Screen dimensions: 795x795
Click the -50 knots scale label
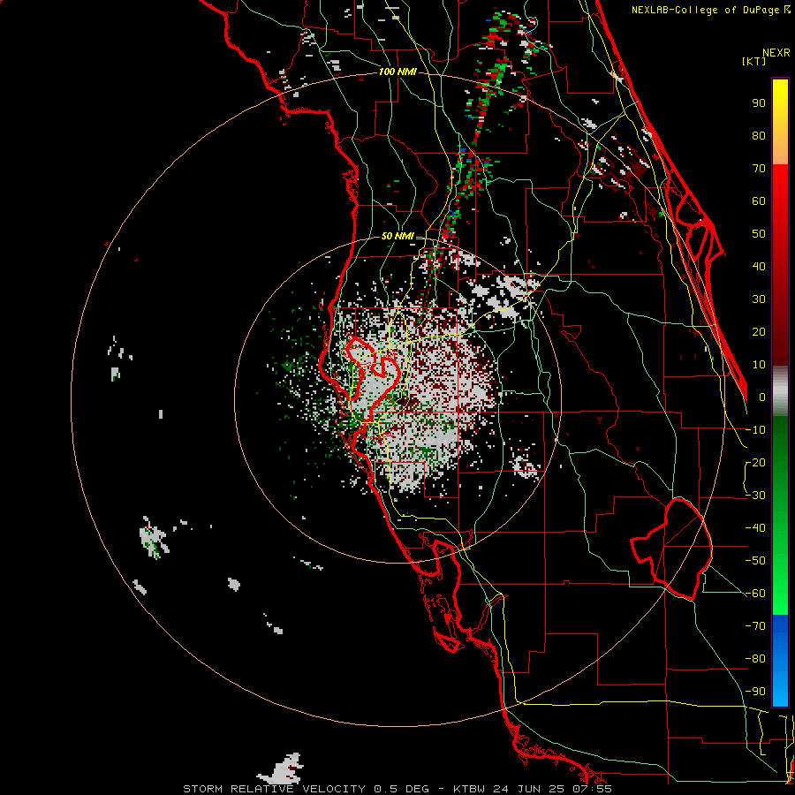click(x=755, y=561)
